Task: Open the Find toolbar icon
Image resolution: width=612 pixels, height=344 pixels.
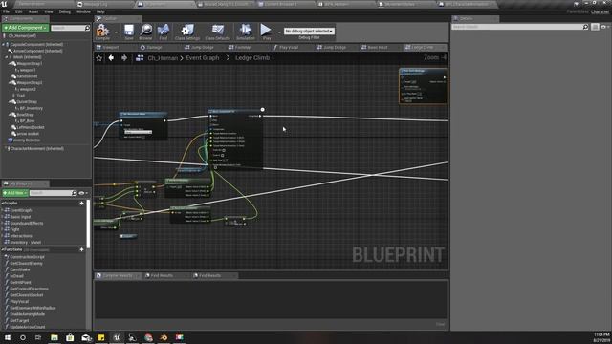Action: coord(164,32)
